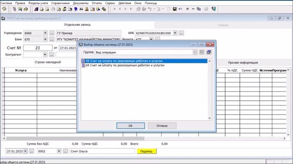This screenshot has width=293, height=164.
Task: Click the leftmost toolbar icon
Action: coord(4,9)
